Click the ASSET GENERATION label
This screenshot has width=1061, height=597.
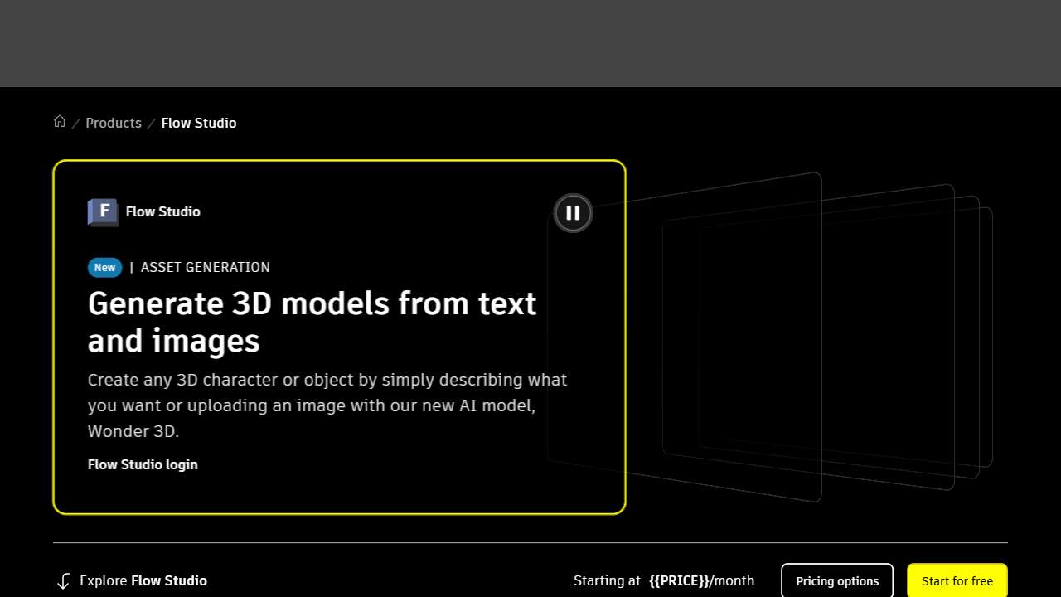pyautogui.click(x=205, y=267)
